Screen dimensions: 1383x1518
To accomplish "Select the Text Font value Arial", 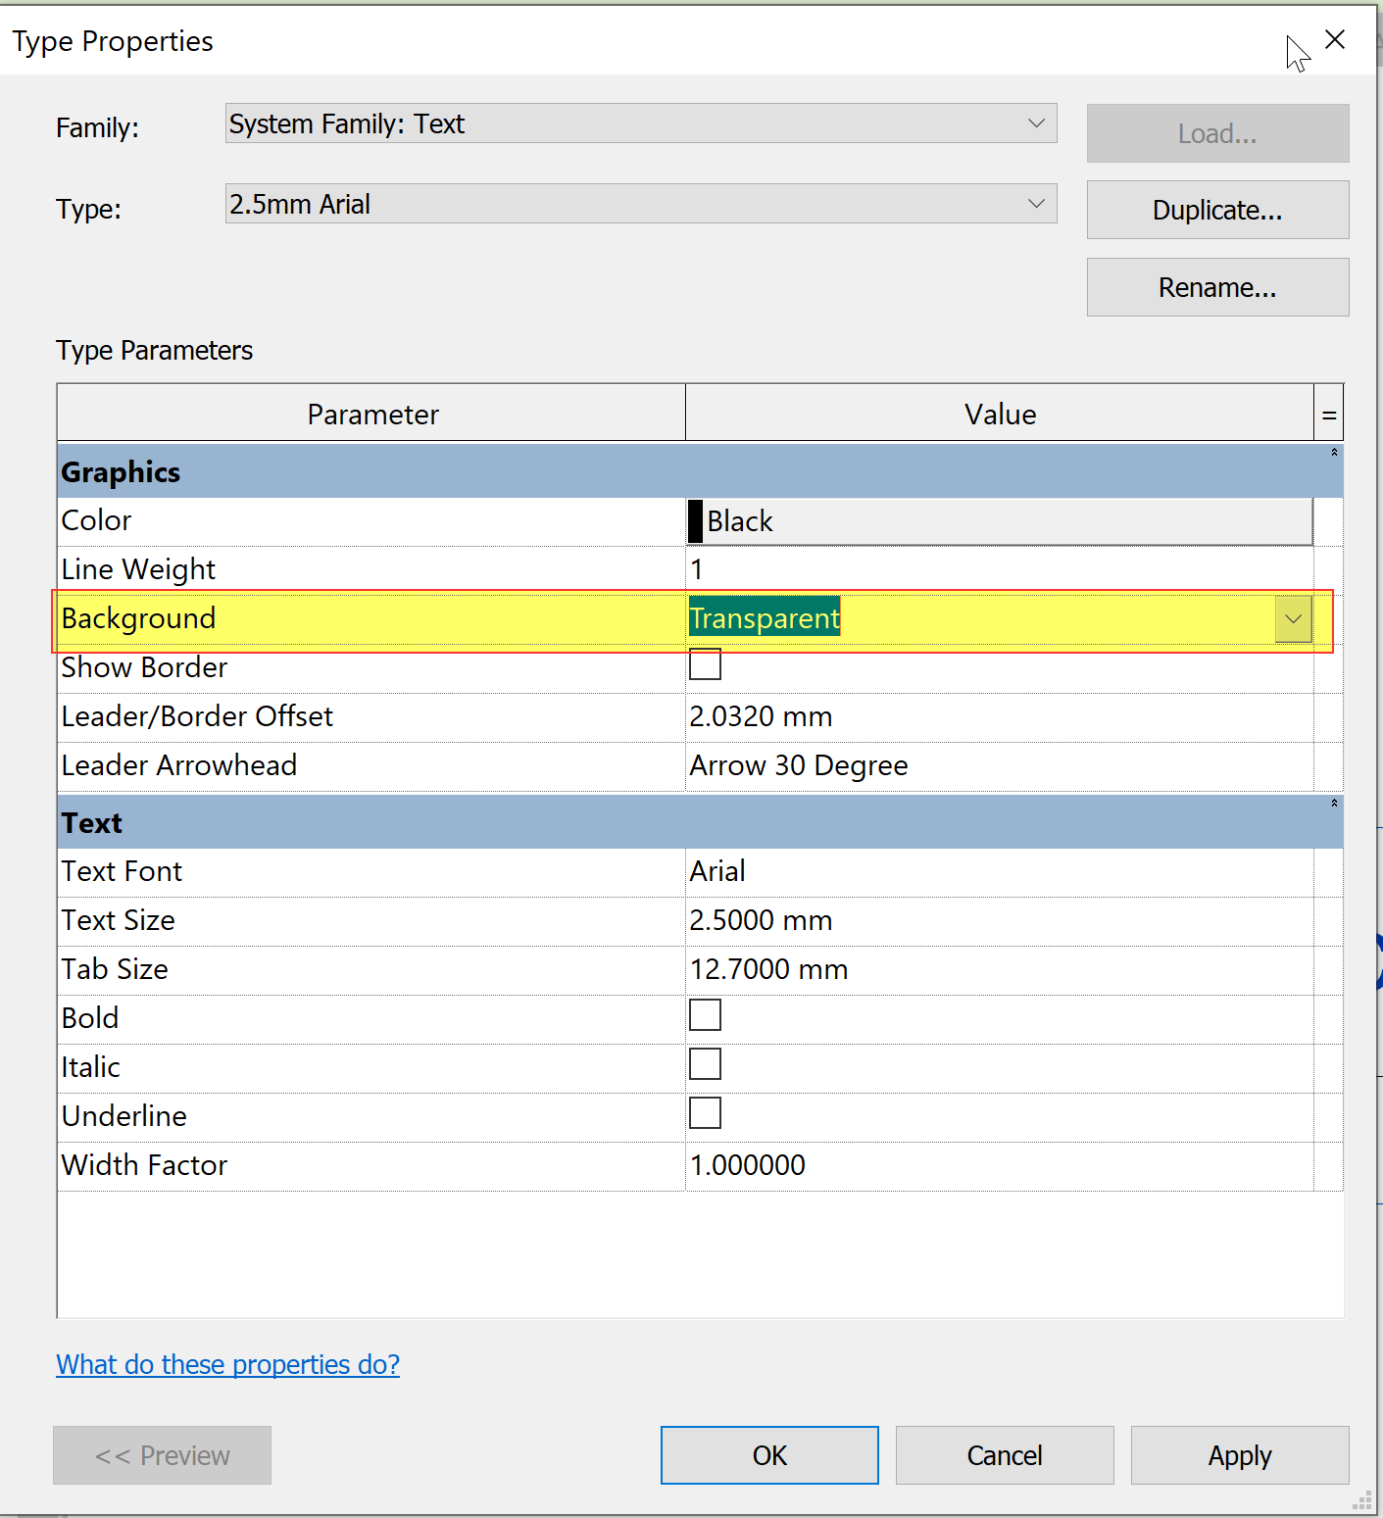I will (x=1000, y=872).
